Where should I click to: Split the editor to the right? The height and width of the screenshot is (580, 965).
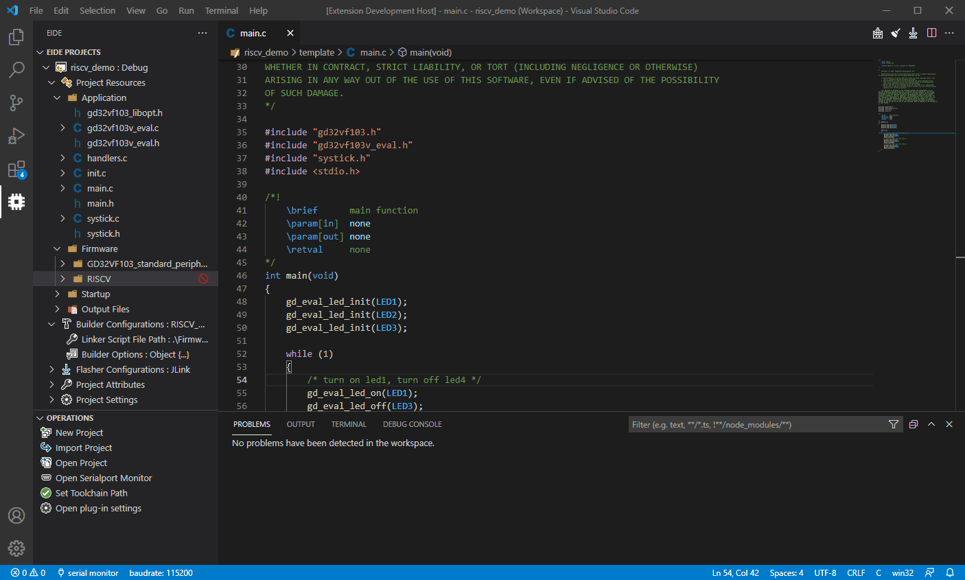(931, 33)
